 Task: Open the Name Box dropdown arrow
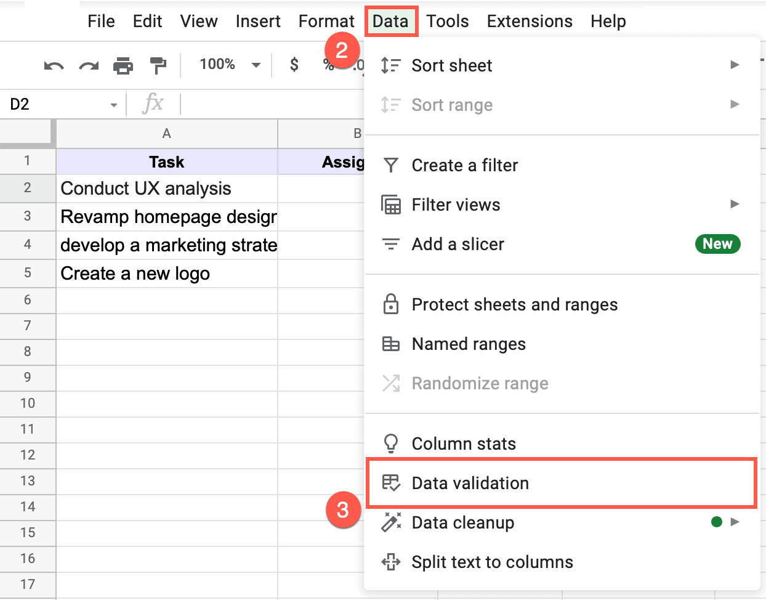point(112,104)
